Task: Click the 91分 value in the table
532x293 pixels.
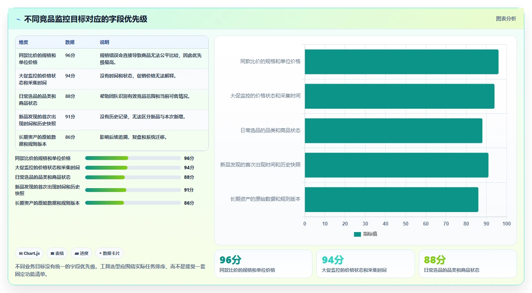Action: point(70,116)
